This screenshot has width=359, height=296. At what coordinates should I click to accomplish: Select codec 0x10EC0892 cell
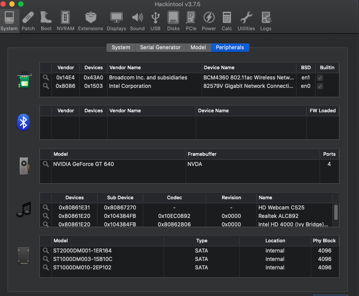pos(174,216)
